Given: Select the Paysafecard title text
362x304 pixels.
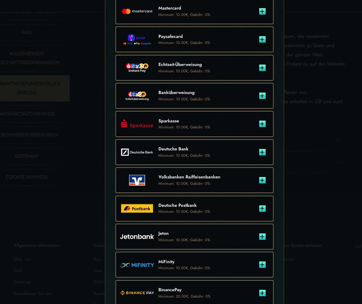Looking at the screenshot, I should point(170,37).
